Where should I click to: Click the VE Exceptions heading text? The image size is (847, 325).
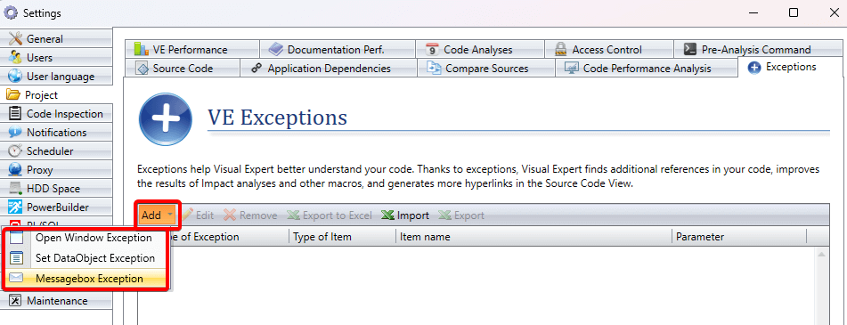point(277,117)
